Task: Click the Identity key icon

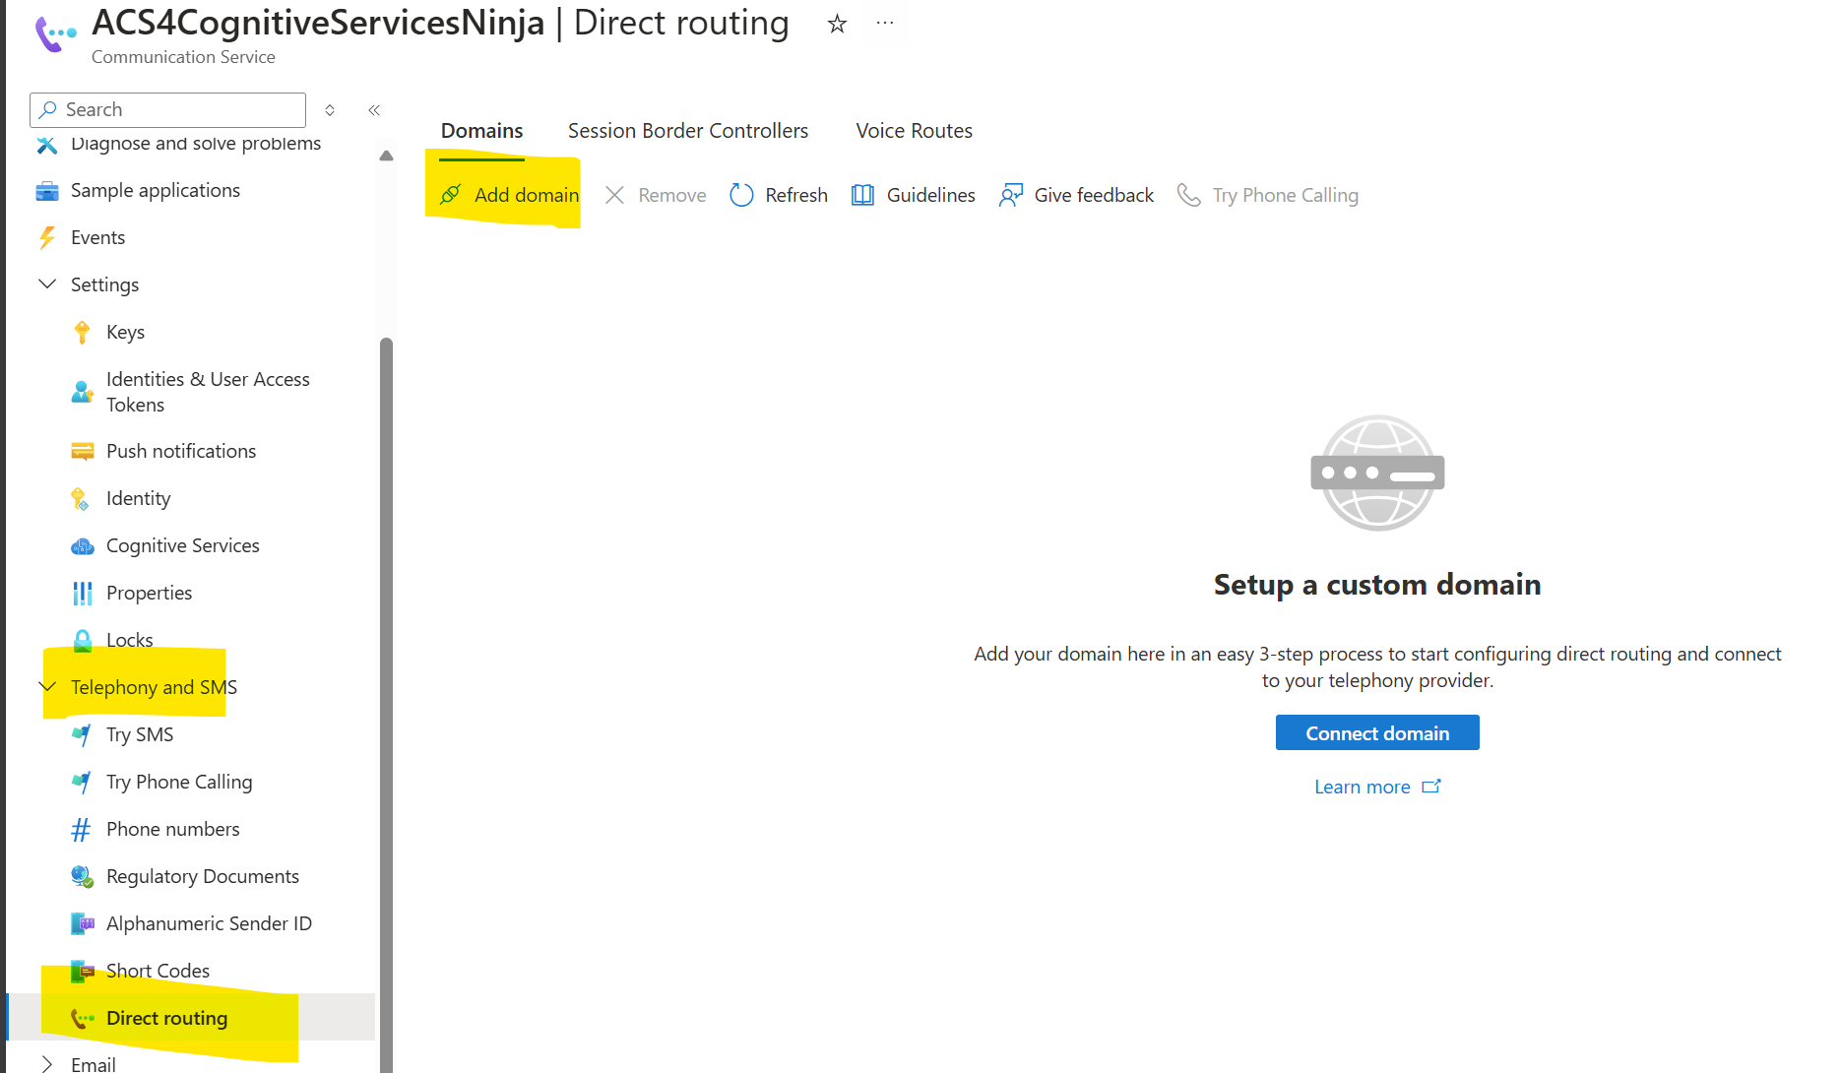Action: point(81,499)
